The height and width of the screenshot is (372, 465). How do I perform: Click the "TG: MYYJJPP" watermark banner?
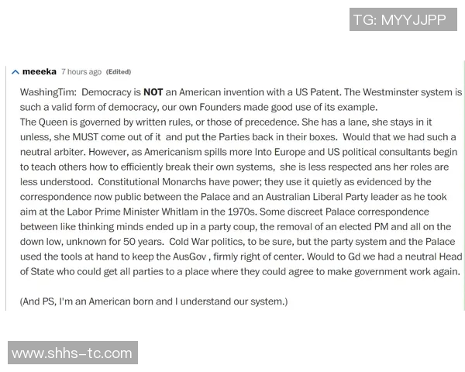(399, 20)
